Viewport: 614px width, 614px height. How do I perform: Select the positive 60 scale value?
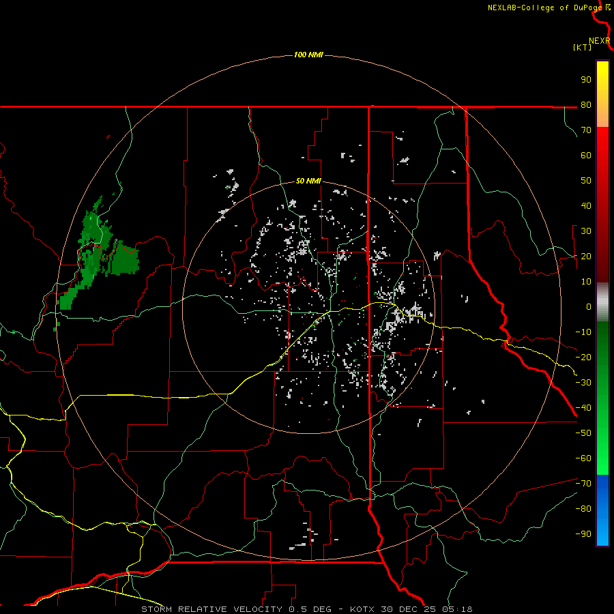(586, 155)
